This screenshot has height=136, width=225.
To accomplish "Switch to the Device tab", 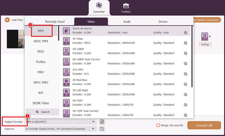I will (x=163, y=22).
